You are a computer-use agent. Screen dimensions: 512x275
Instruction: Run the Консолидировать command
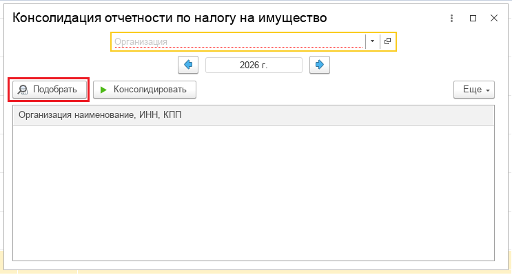(145, 90)
